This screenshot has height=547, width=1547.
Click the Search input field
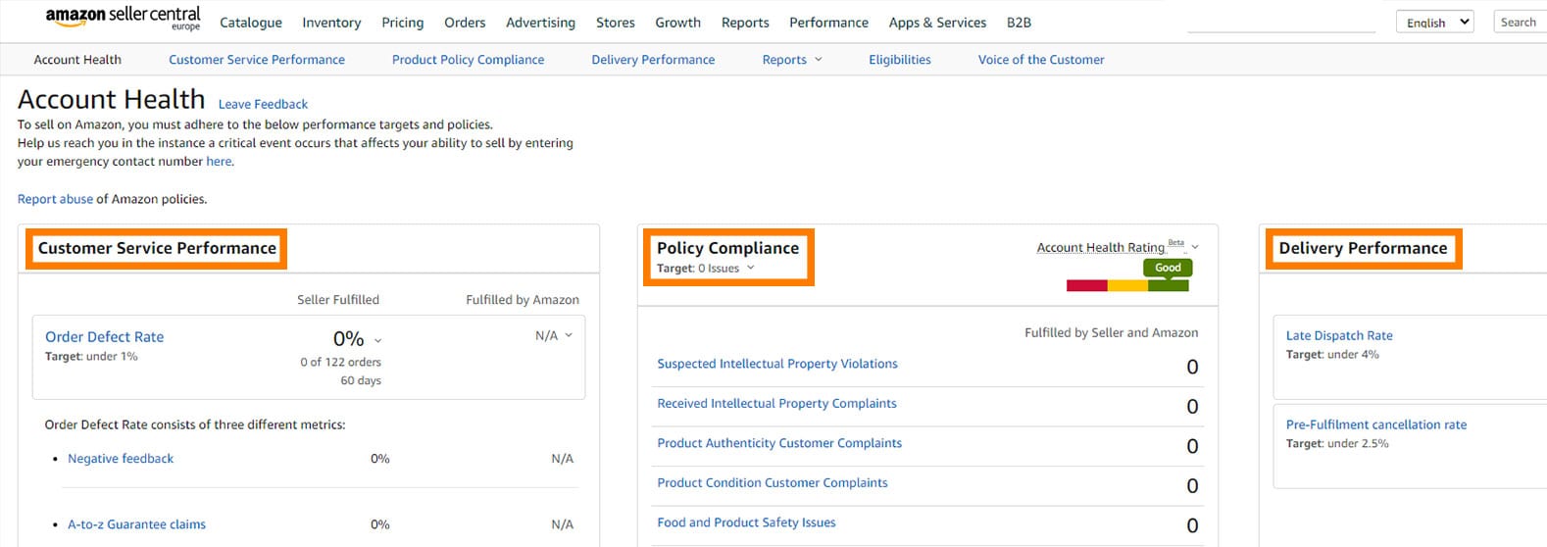(x=1521, y=22)
